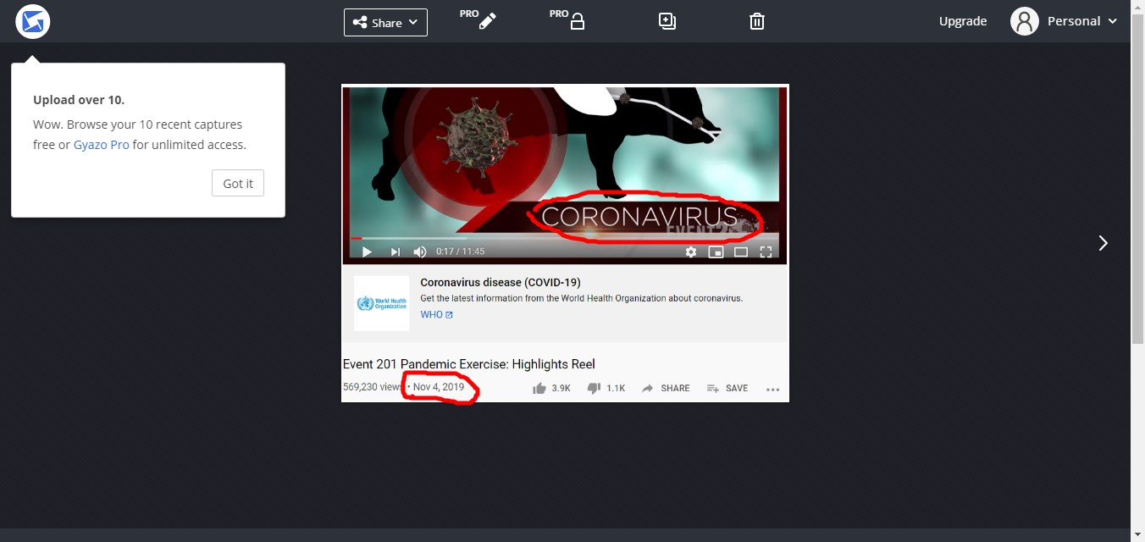Click the fullscreen icon in the video
The image size is (1145, 542).
pos(766,252)
